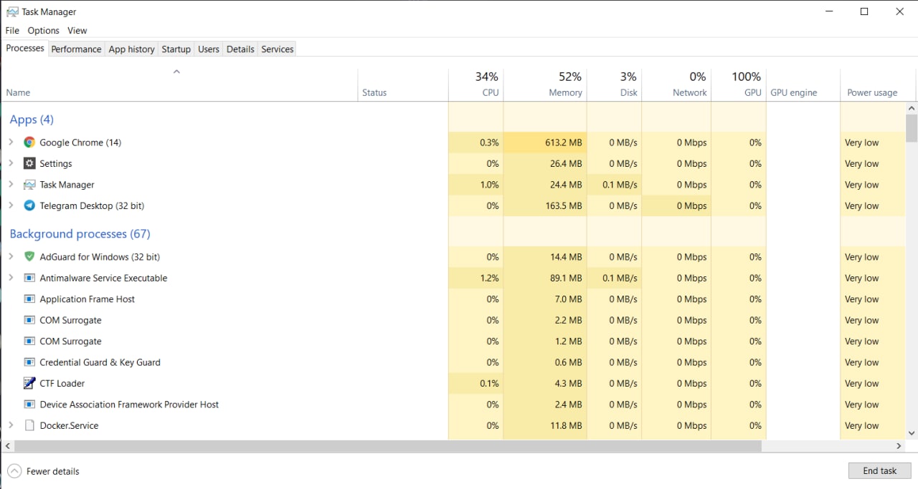Click the Google Chrome icon in Apps
Screen dimensions: 918x489
[29, 142]
